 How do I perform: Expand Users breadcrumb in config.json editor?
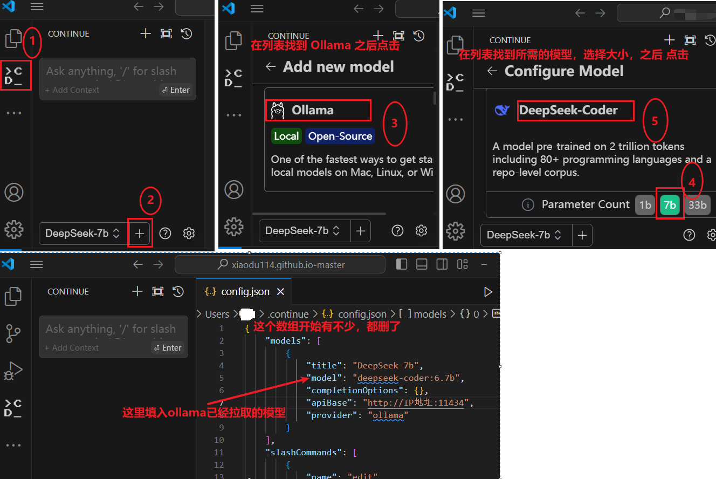tap(217, 314)
